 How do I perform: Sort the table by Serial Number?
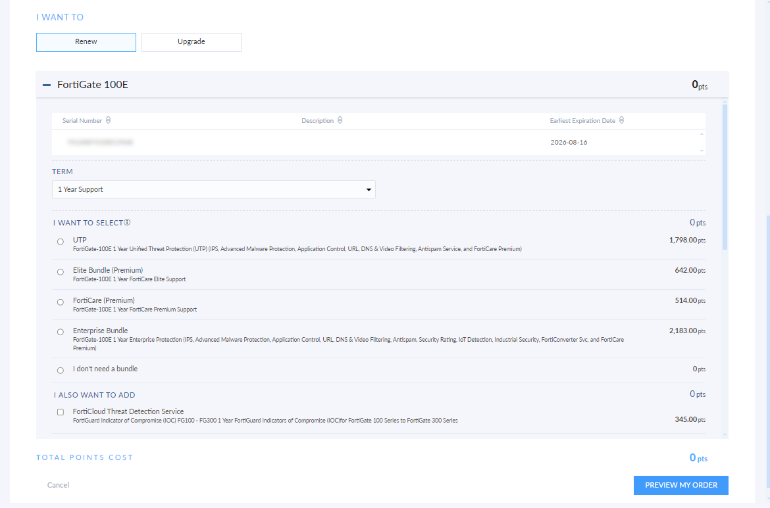click(107, 120)
